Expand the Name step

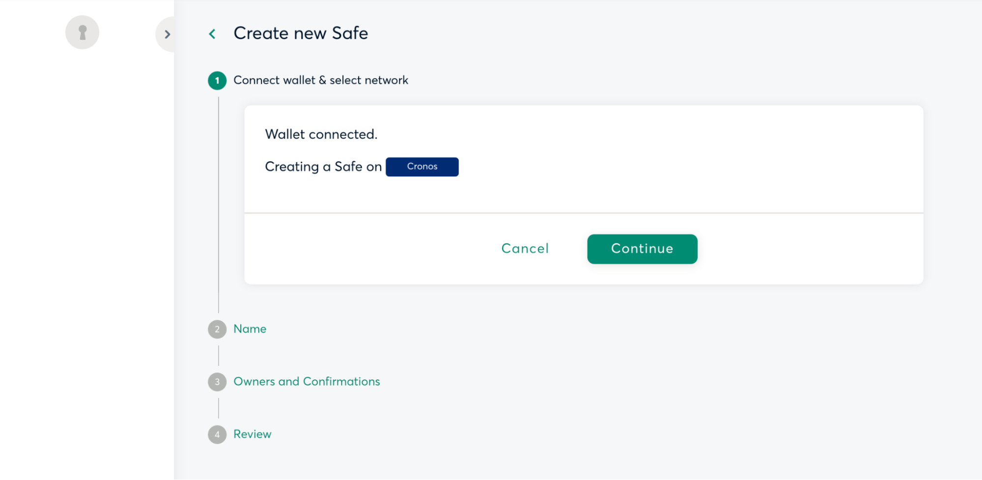[x=250, y=329]
